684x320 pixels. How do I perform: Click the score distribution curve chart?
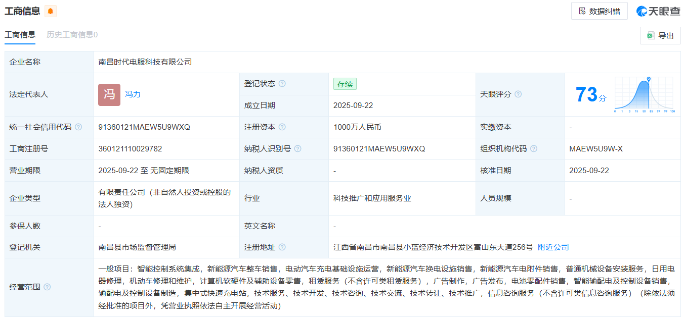644,95
